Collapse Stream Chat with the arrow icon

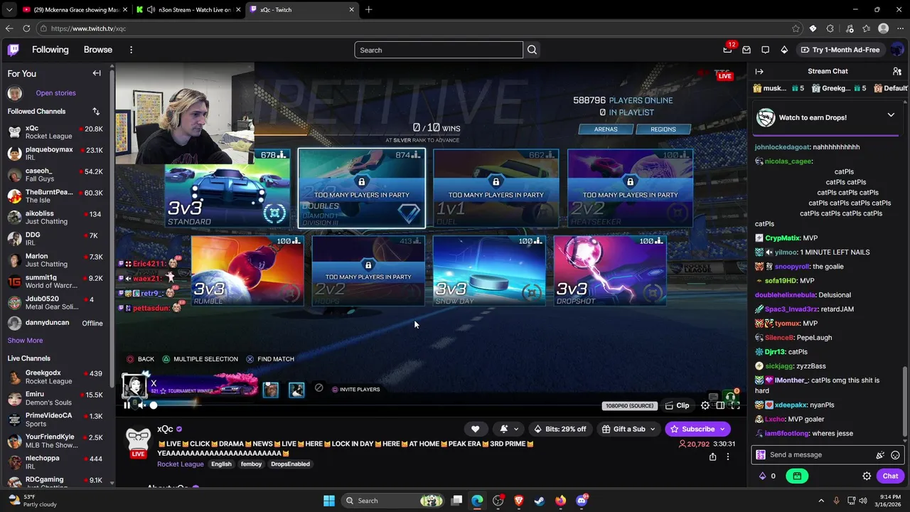click(759, 71)
